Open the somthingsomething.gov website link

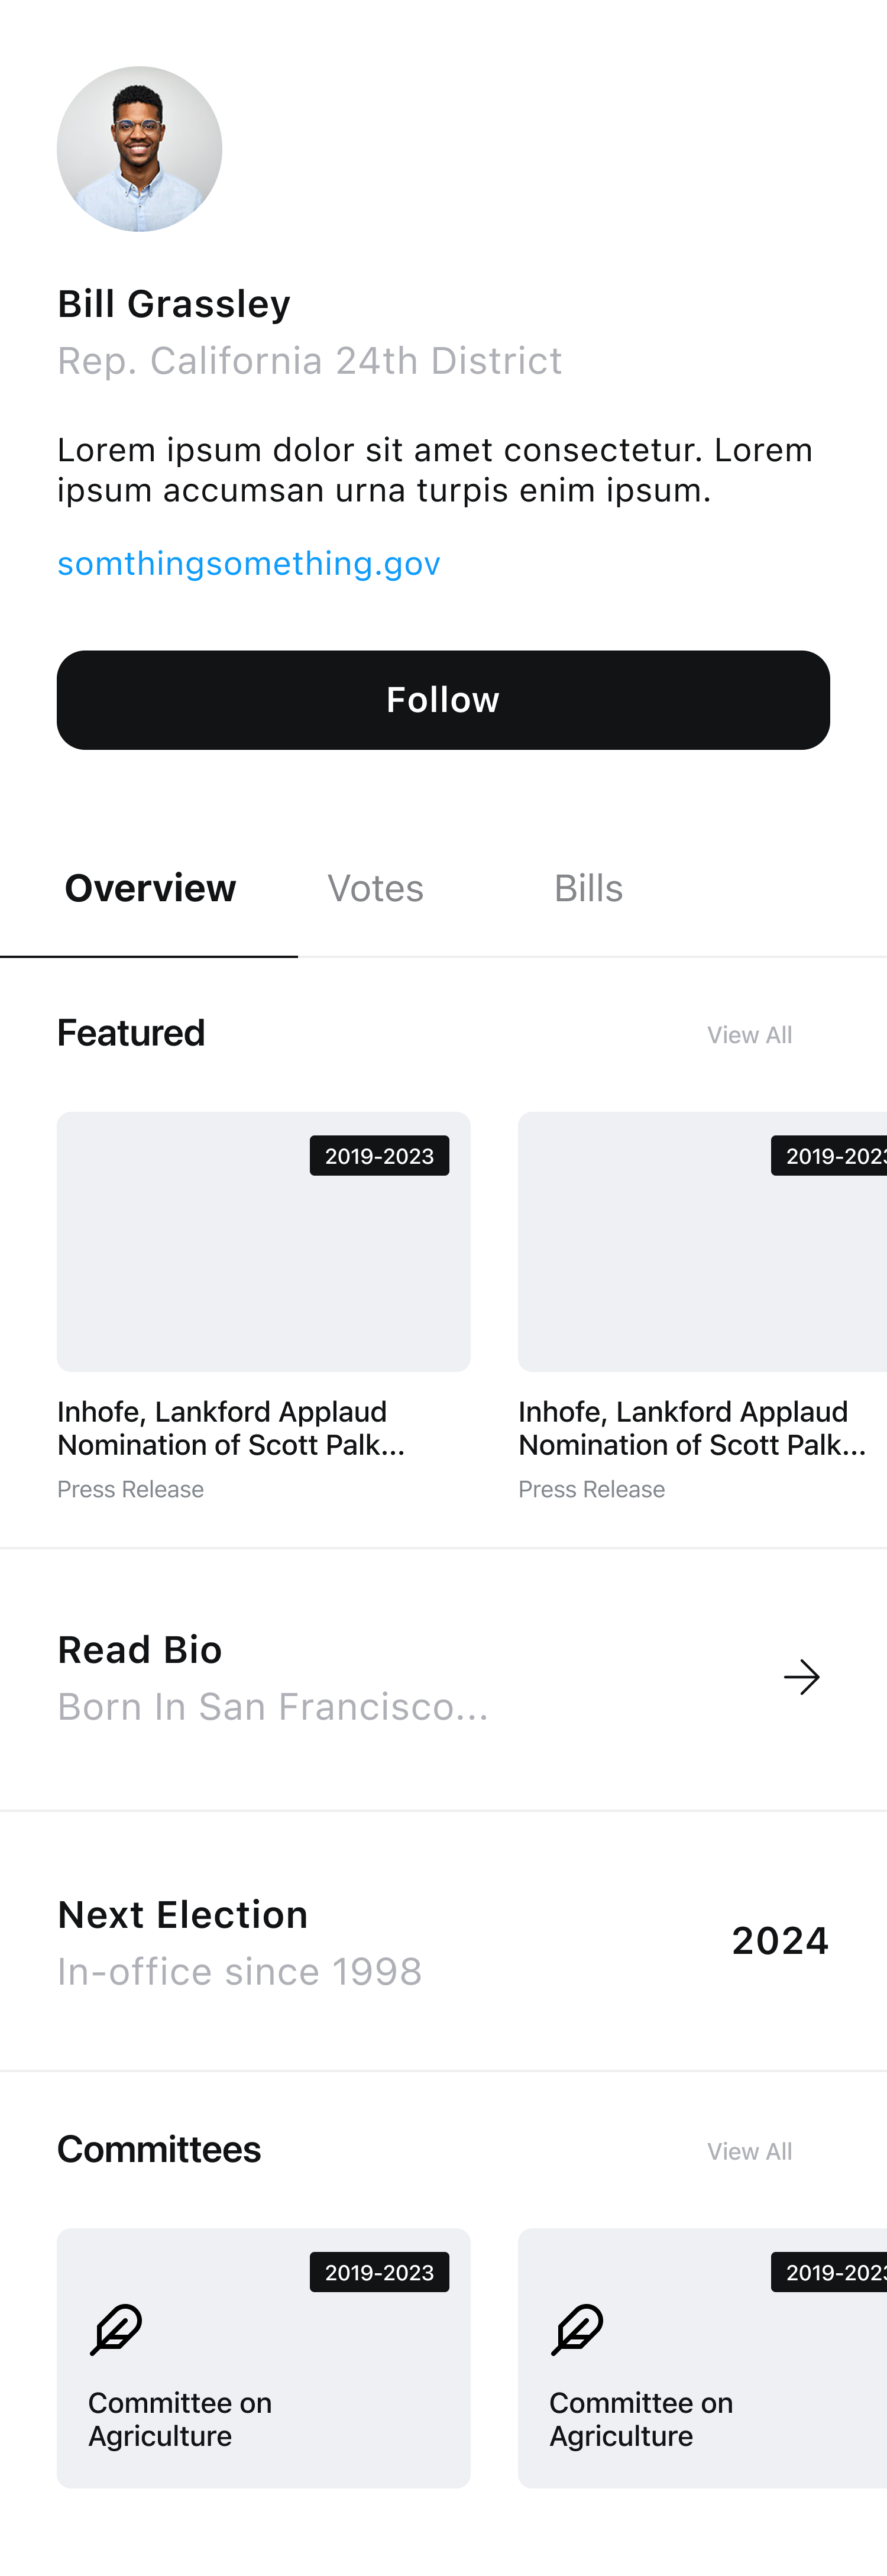pos(248,563)
